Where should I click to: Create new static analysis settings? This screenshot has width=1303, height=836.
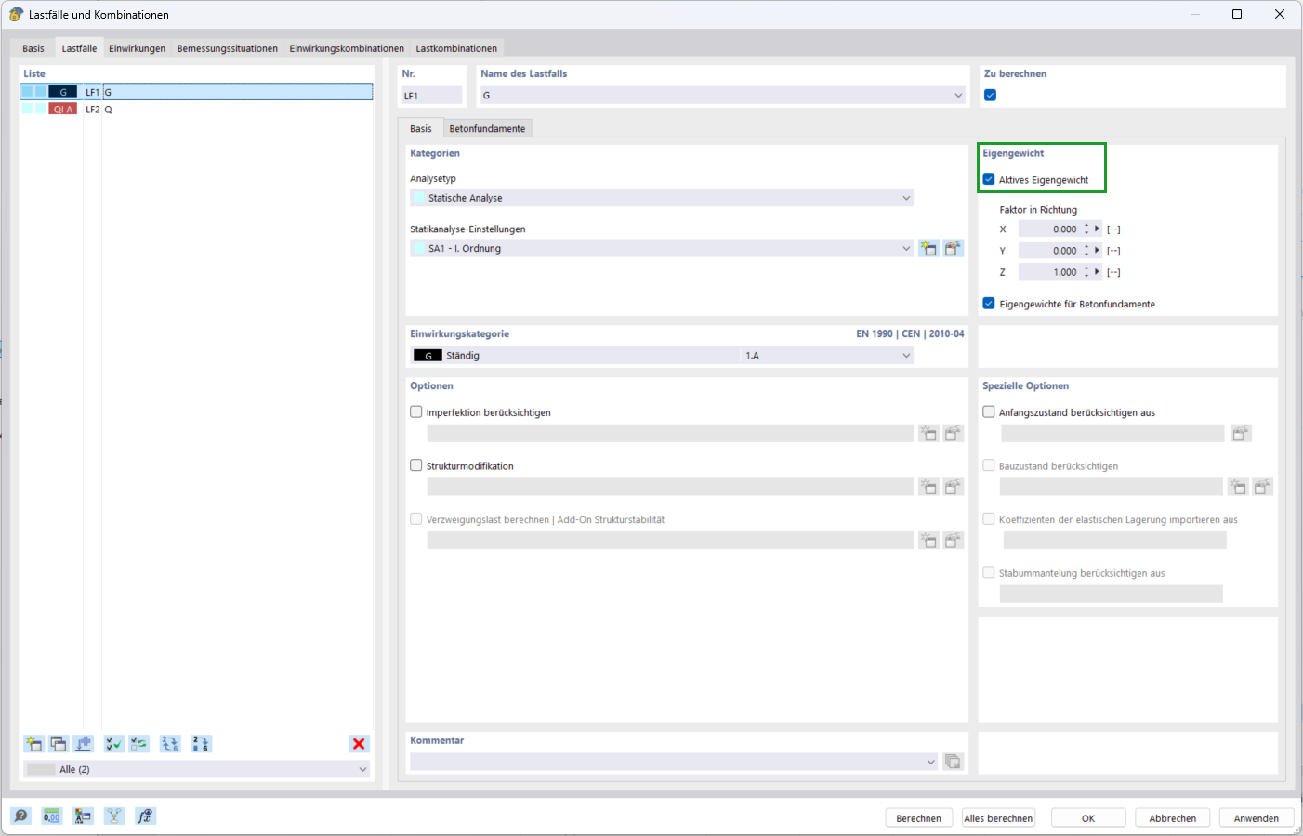point(928,248)
